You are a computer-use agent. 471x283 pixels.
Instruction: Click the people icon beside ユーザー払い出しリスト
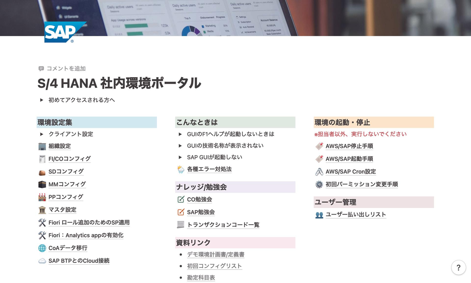click(x=319, y=215)
